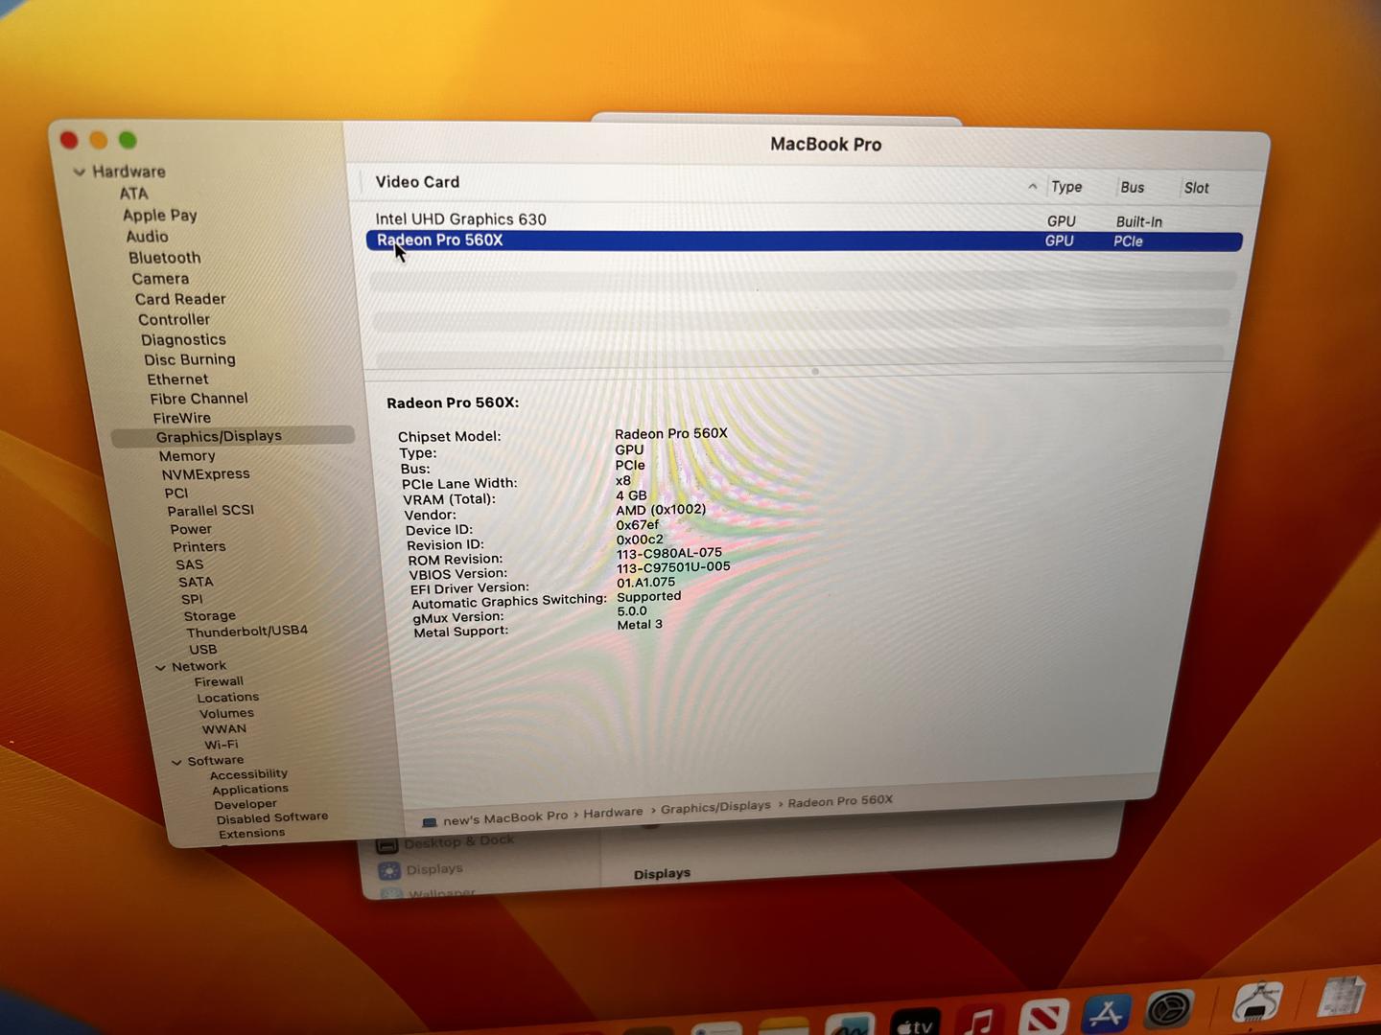The width and height of the screenshot is (1381, 1035).
Task: Click the pane divider handle dot
Action: [815, 371]
